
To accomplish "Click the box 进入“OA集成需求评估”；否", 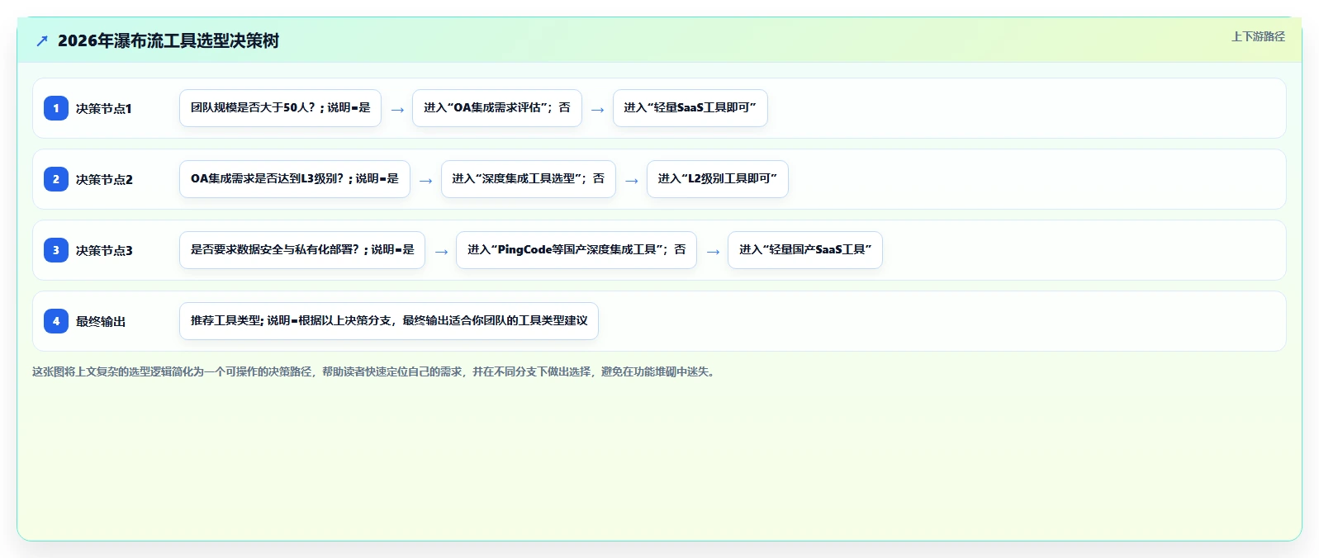I will click(x=497, y=108).
